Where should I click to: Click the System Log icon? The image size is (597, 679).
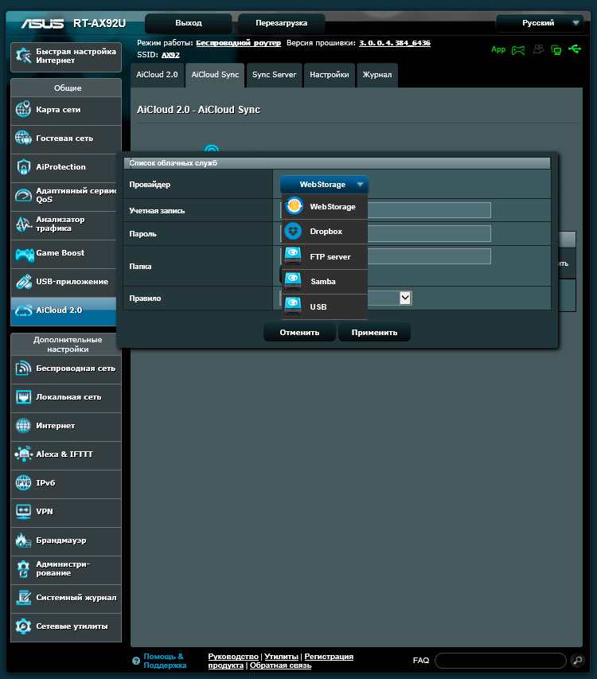(x=23, y=597)
